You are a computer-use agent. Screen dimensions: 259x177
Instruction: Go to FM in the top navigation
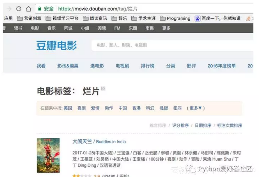pyautogui.click(x=117, y=28)
